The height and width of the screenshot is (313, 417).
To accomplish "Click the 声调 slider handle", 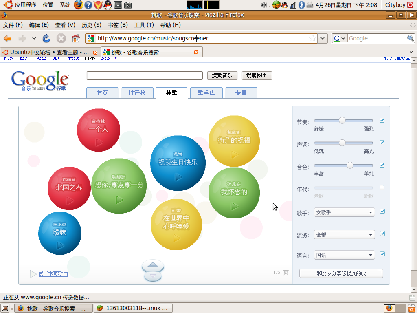I will coord(342,143).
